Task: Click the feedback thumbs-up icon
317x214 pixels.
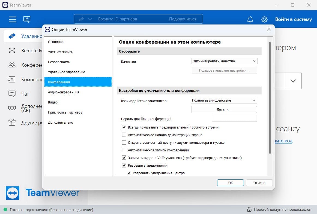Action: 27,19
